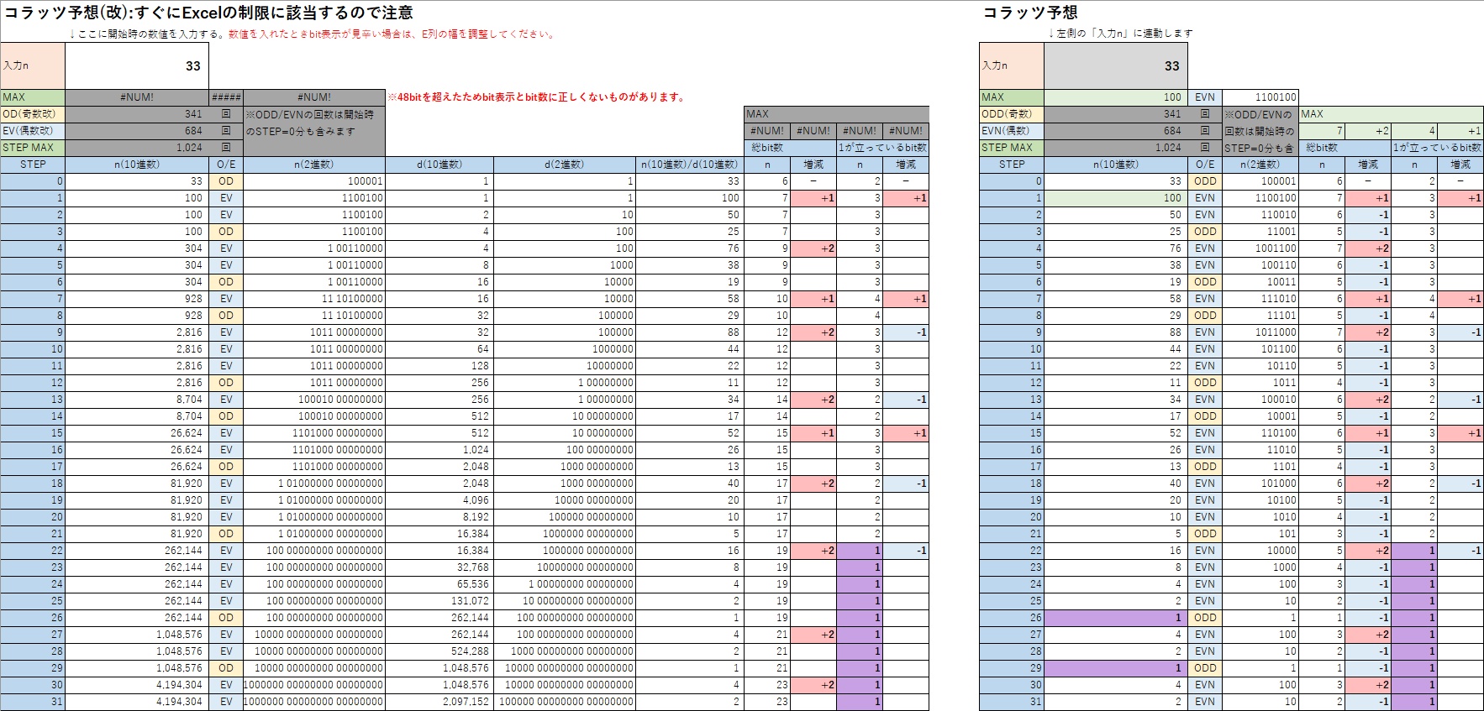Select binary 110100 in the right table, STEP 15

click(x=1260, y=433)
